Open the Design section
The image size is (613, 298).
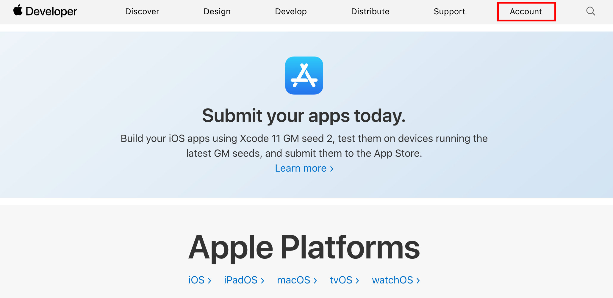pos(217,11)
